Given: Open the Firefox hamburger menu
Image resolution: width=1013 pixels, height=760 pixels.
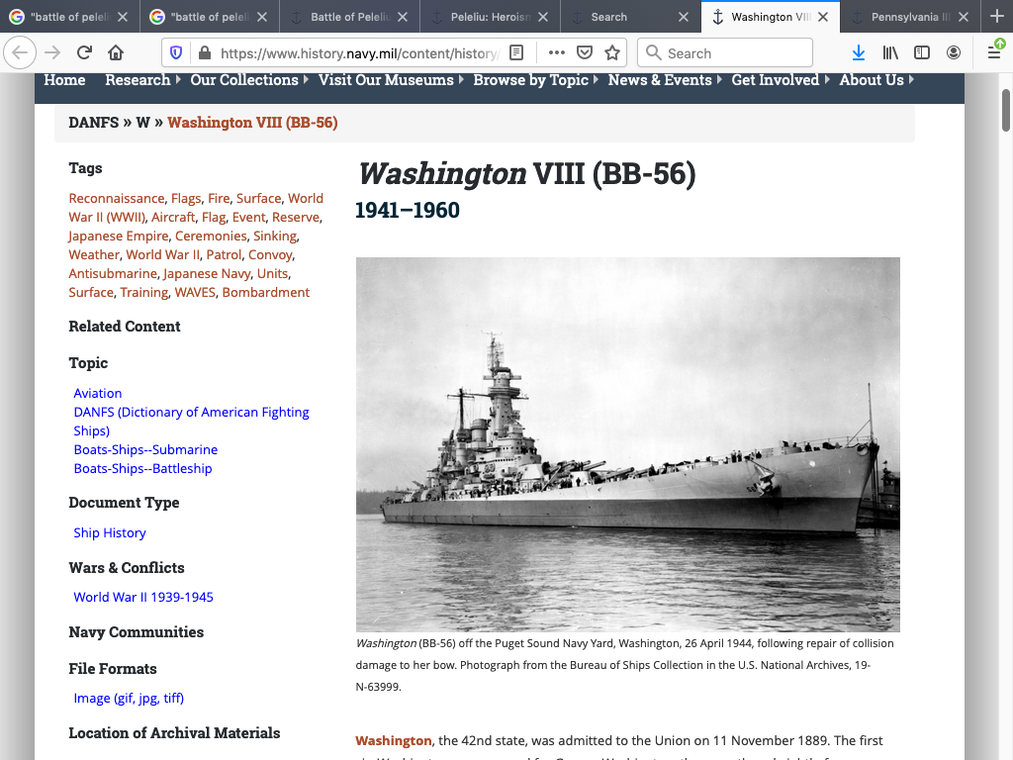Looking at the screenshot, I should point(993,53).
